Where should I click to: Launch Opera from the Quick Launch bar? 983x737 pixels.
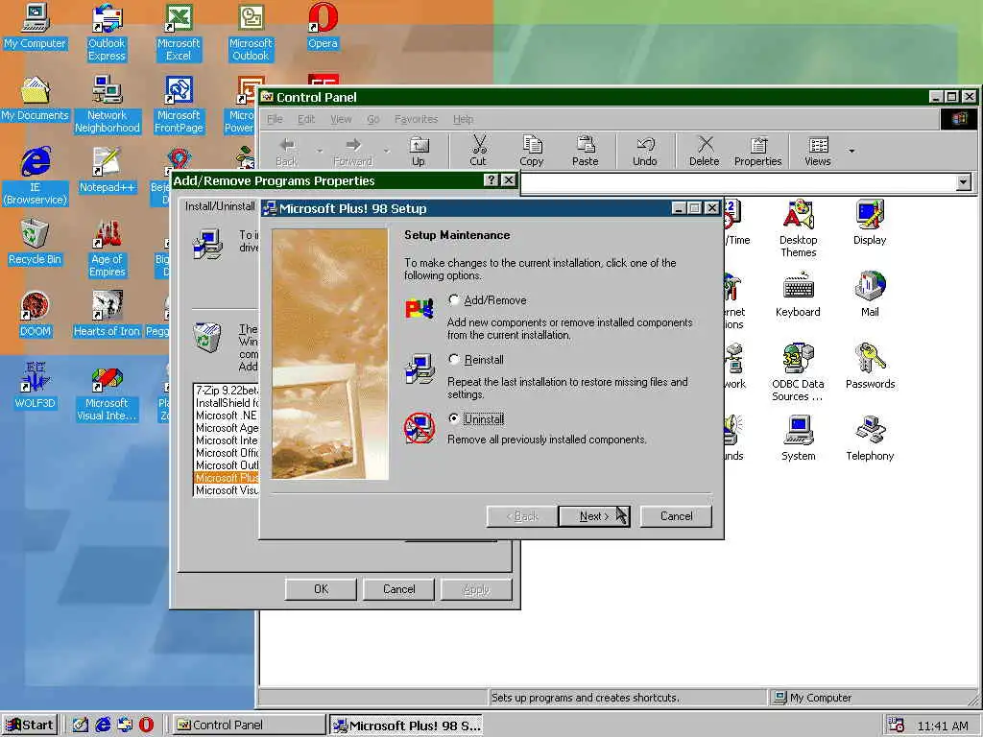(146, 725)
